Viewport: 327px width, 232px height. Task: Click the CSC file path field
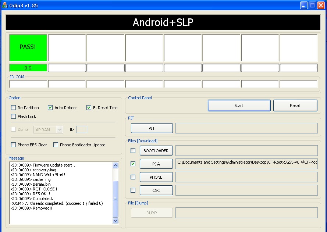tap(246, 190)
